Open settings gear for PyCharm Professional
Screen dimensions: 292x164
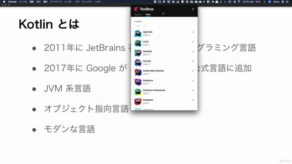tap(193, 90)
